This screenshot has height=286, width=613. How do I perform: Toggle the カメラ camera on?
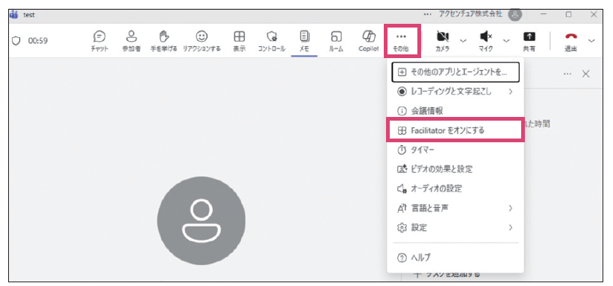(x=442, y=41)
